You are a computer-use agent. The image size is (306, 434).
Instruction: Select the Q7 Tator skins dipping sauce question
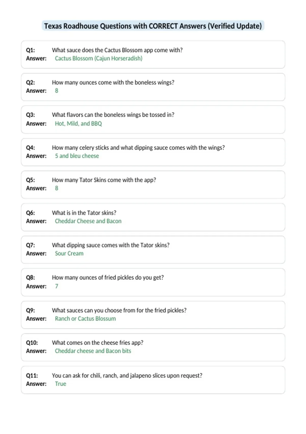(111, 245)
